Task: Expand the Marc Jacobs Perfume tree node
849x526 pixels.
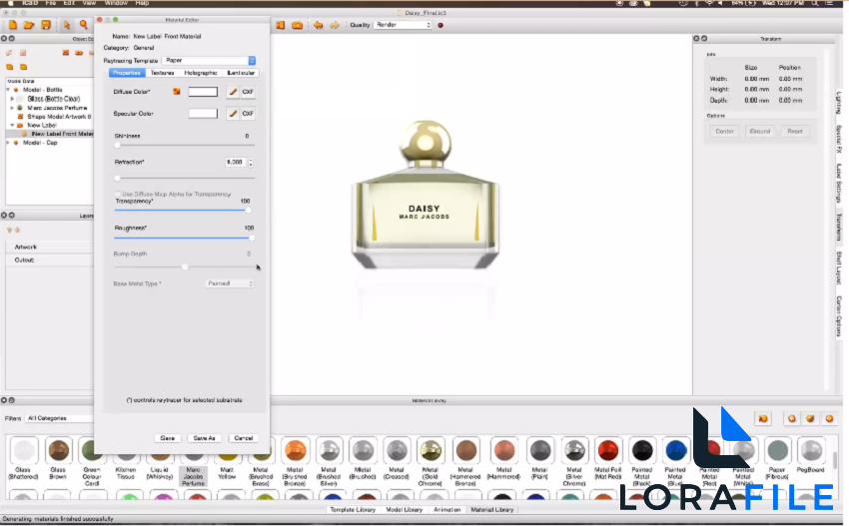Action: [12, 108]
